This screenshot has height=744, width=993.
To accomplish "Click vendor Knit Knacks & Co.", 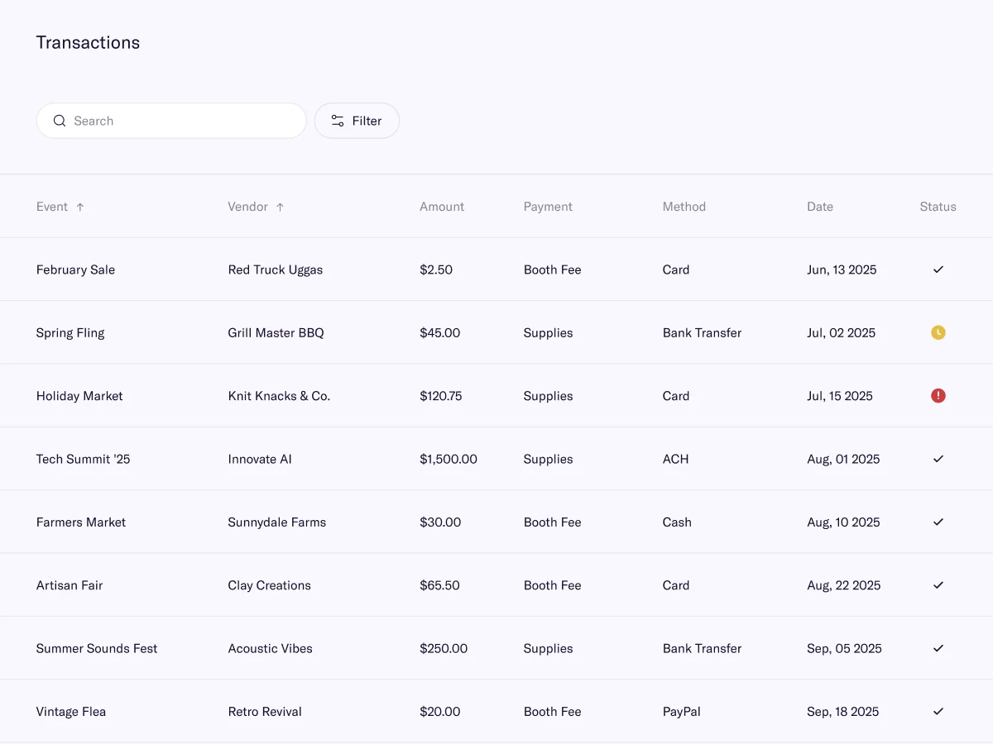I will (x=279, y=396).
